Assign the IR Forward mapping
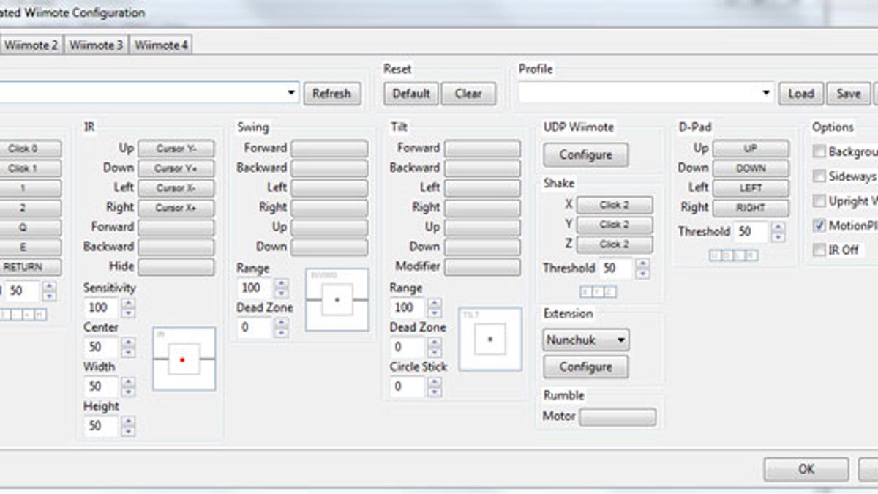 pyautogui.click(x=176, y=228)
